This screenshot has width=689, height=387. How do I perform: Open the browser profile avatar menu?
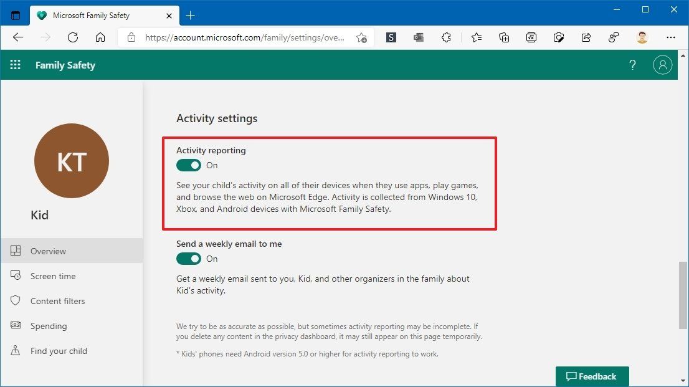(x=642, y=37)
